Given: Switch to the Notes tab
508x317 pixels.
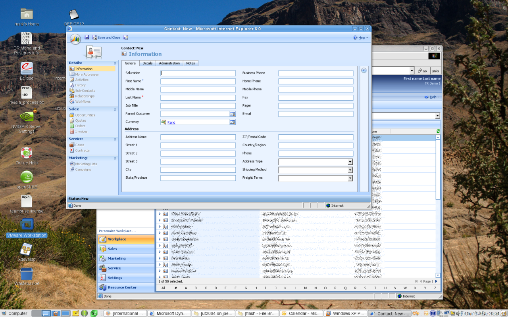Looking at the screenshot, I should pyautogui.click(x=190, y=63).
